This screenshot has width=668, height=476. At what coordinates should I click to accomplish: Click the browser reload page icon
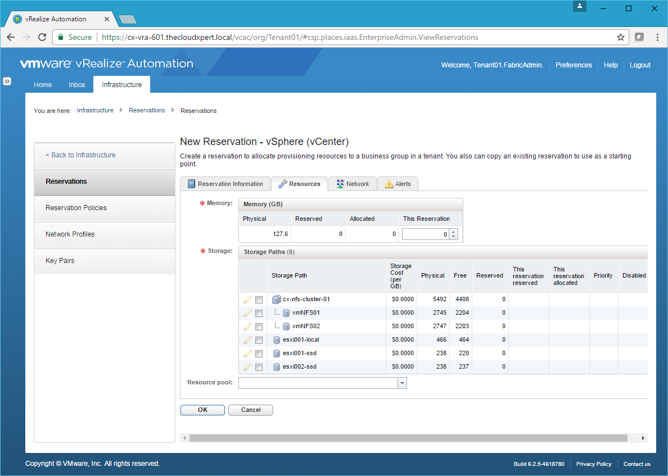click(x=42, y=37)
